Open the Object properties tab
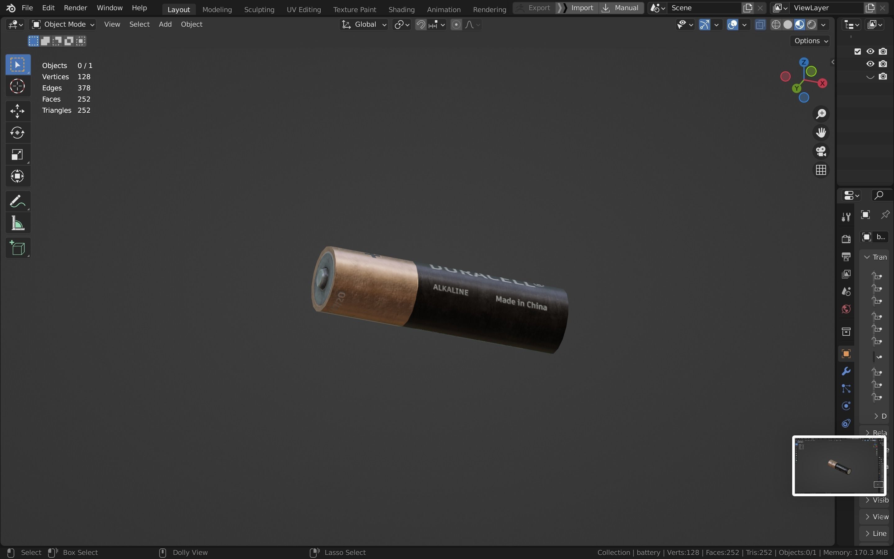894x559 pixels. pyautogui.click(x=846, y=354)
